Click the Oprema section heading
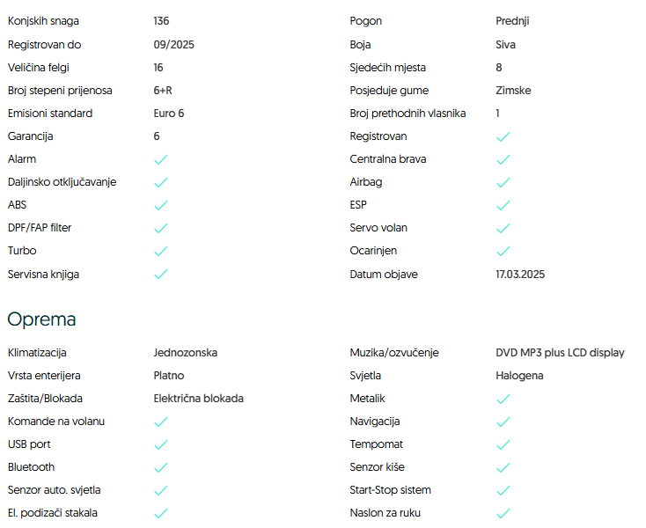 pyautogui.click(x=41, y=319)
